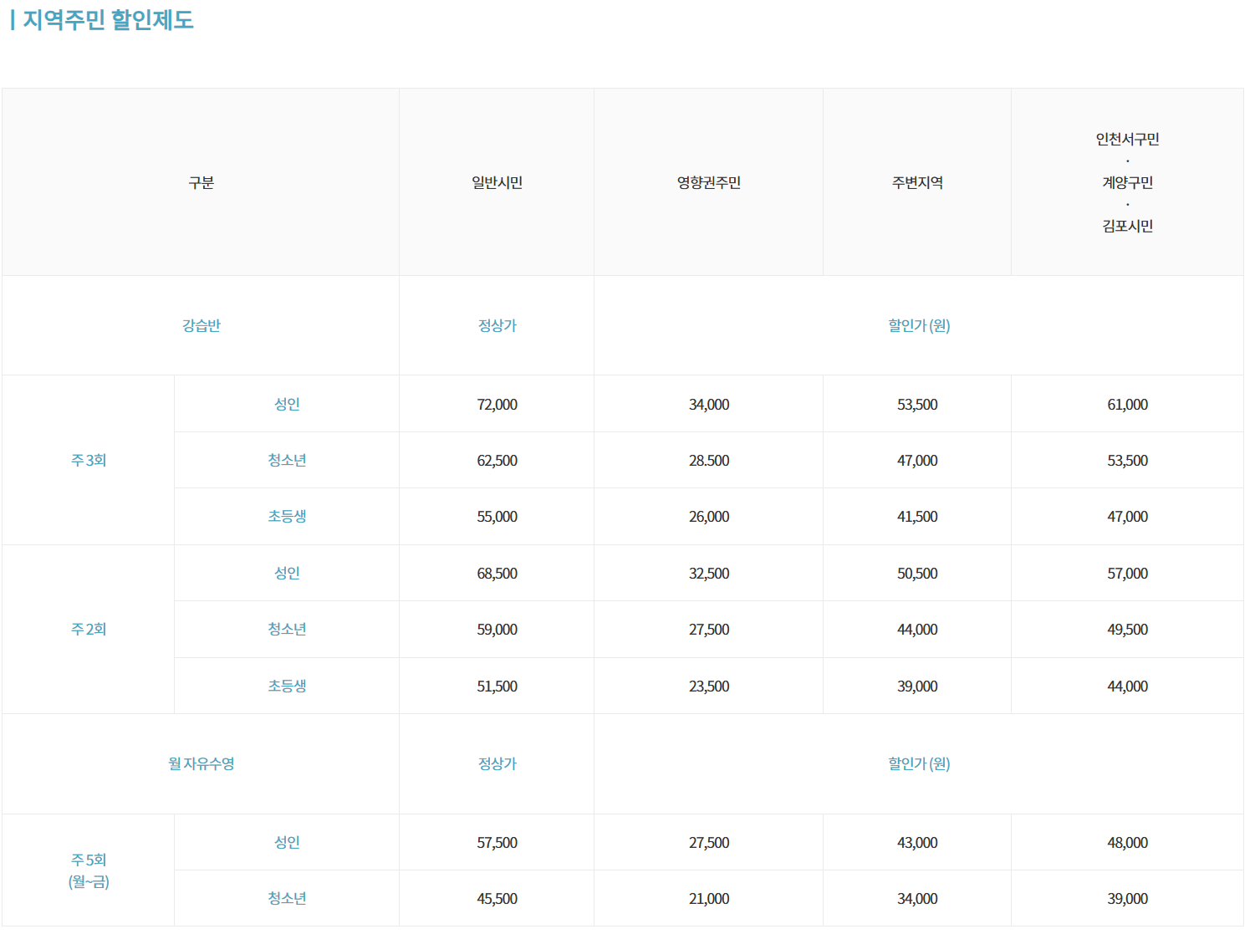Click 39,000 in 주2회 초등생 row

click(917, 686)
